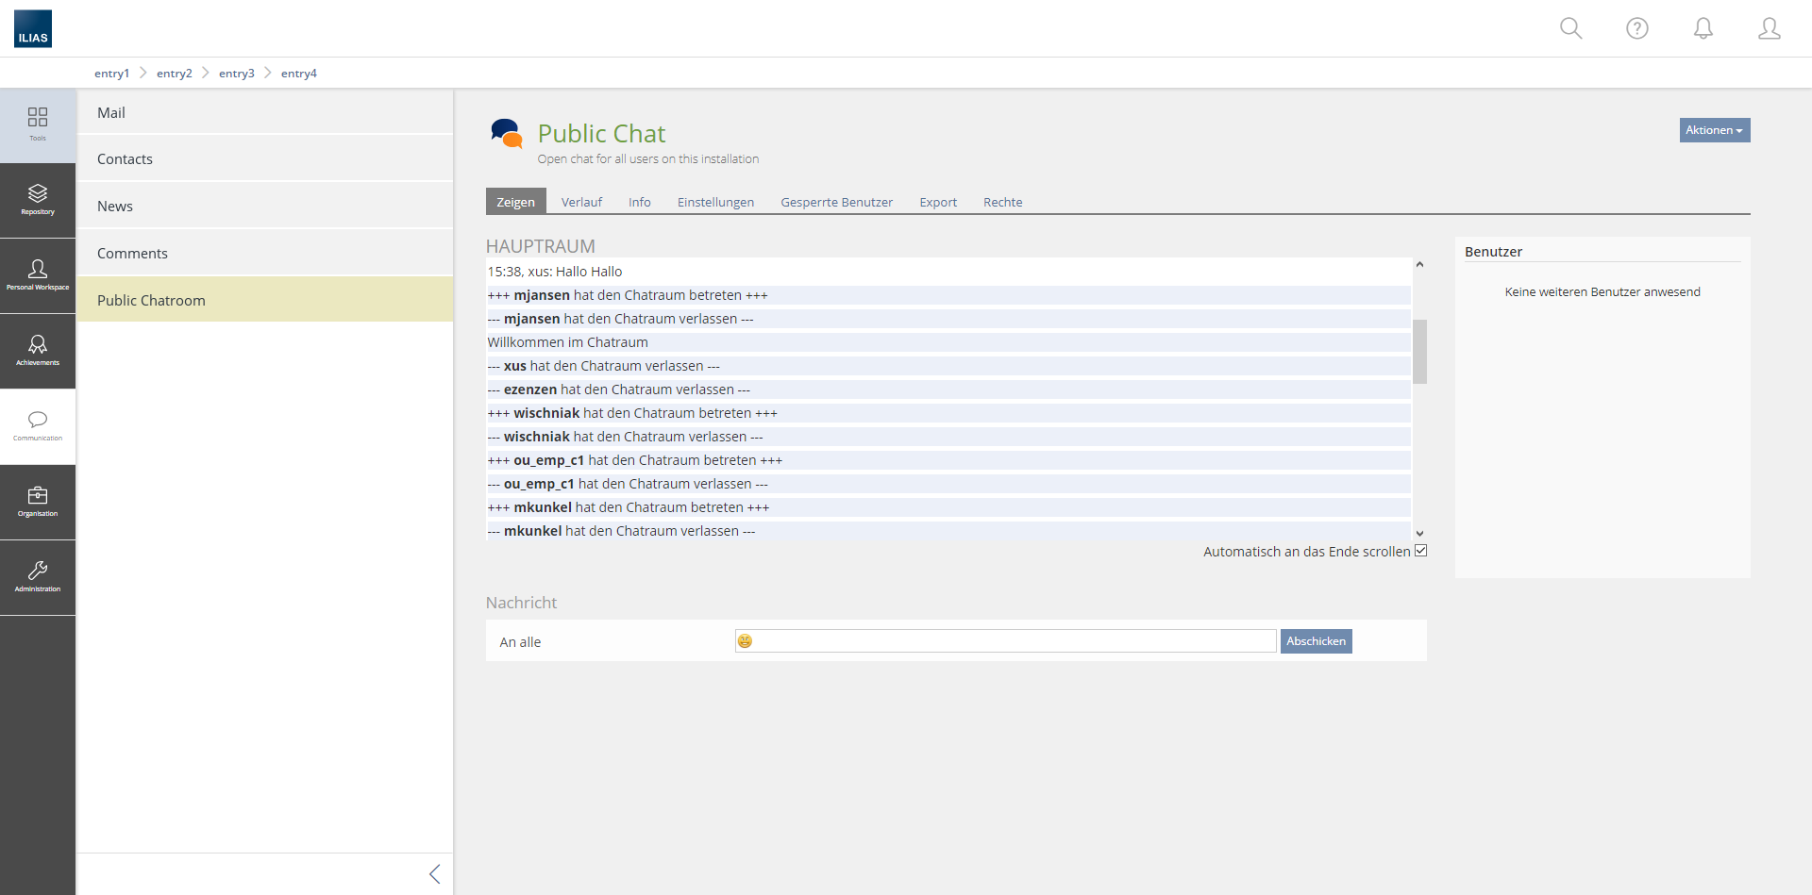Click the chat scrollbar thumb
The width and height of the screenshot is (1812, 895).
coord(1419,351)
